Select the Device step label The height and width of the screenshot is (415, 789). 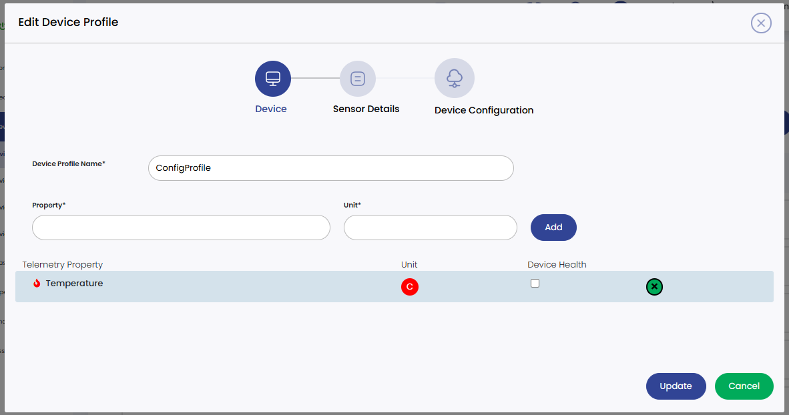tap(271, 108)
